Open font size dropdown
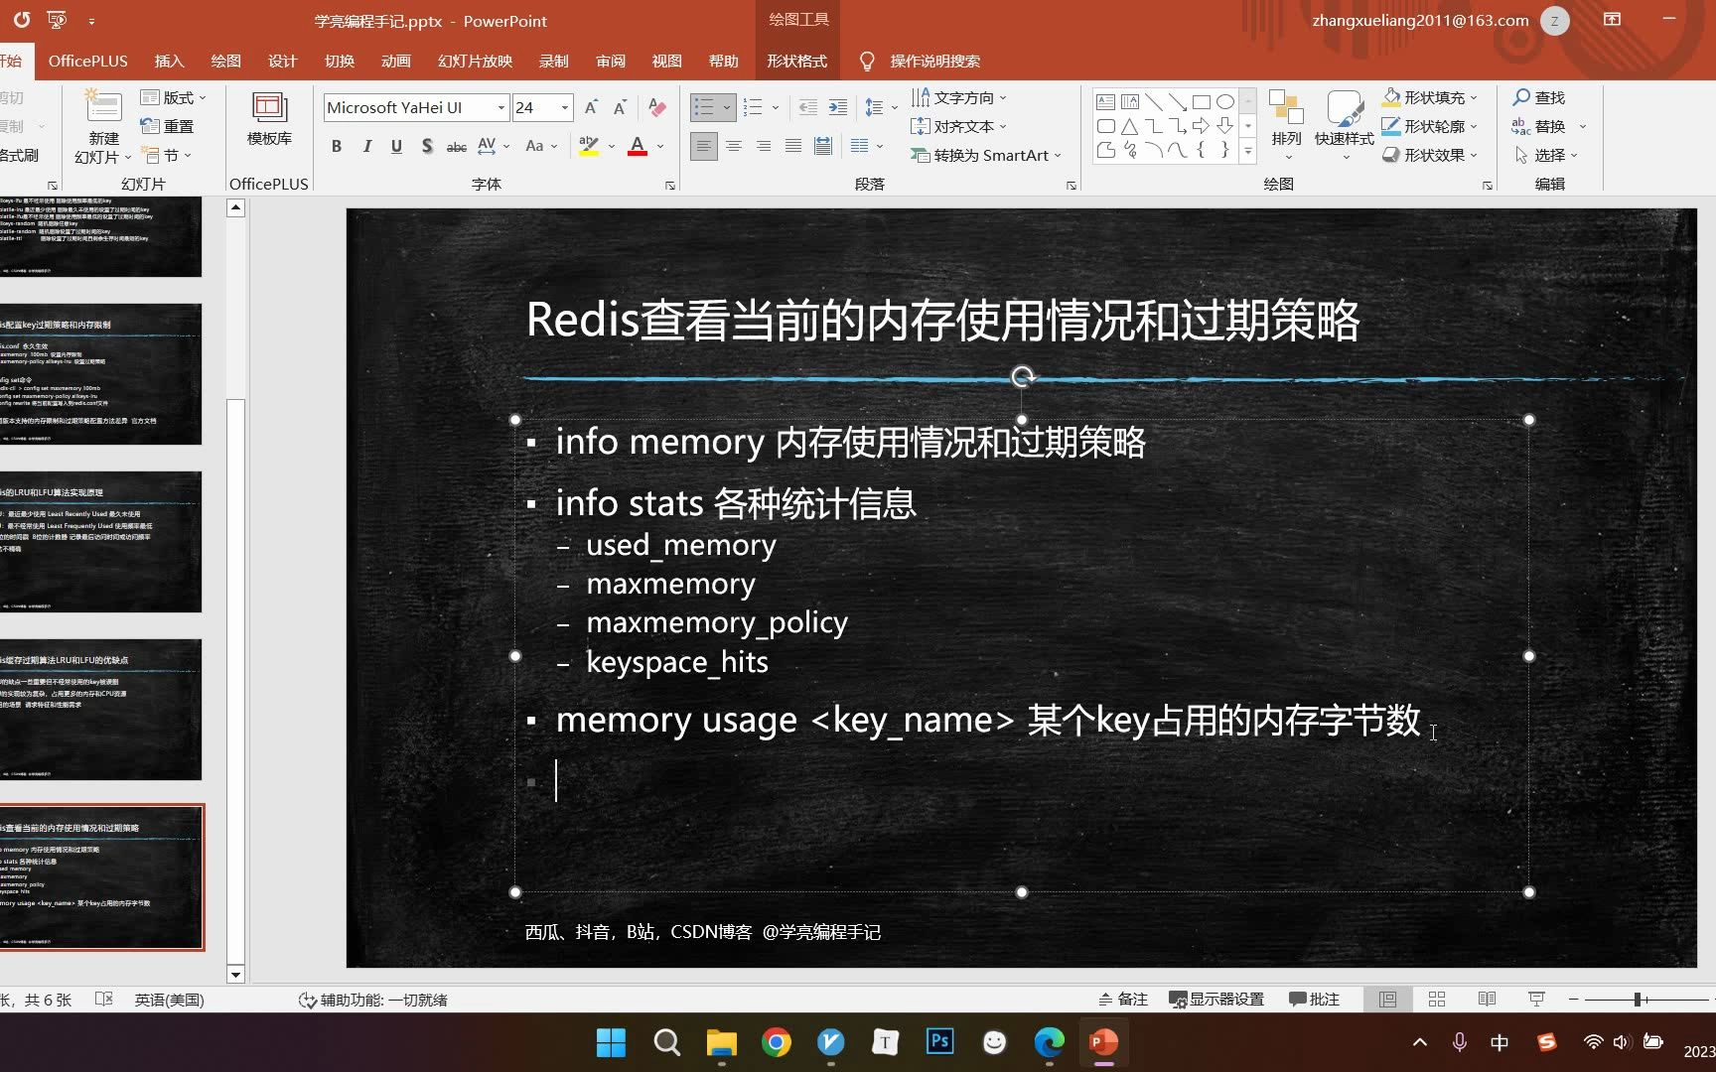 pos(565,107)
